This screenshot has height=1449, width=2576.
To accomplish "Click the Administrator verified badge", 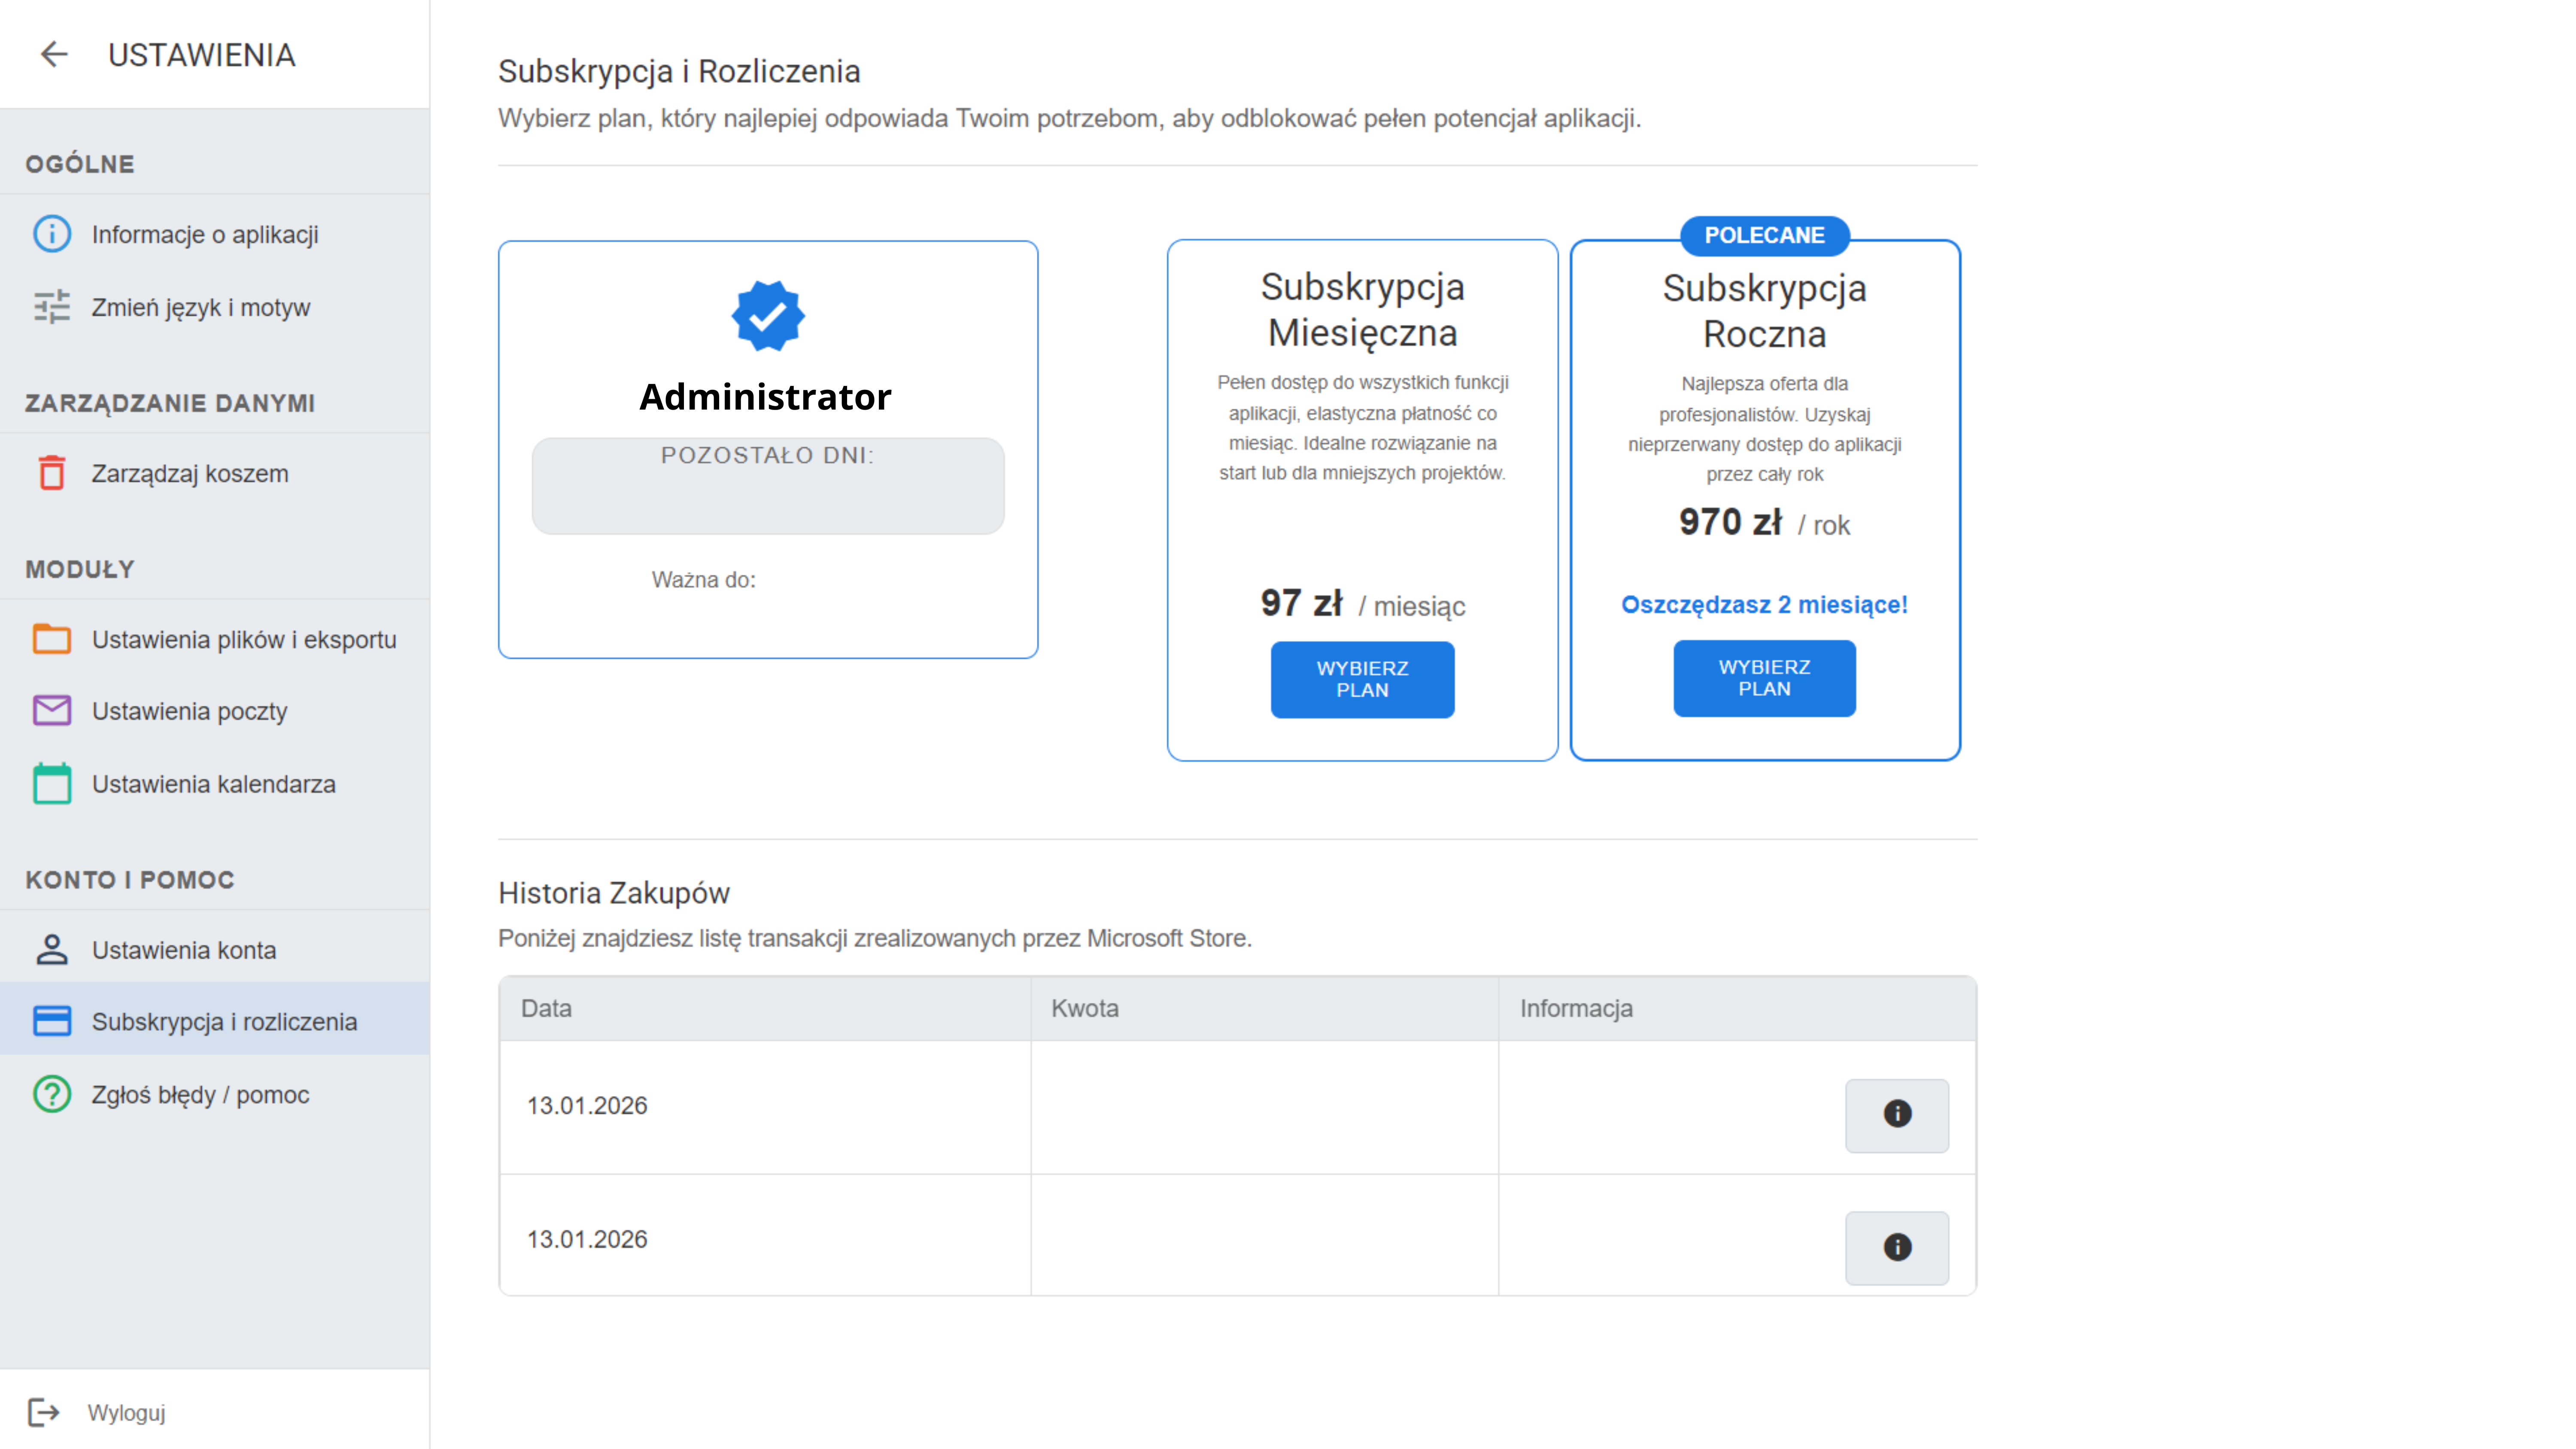I will [x=767, y=316].
